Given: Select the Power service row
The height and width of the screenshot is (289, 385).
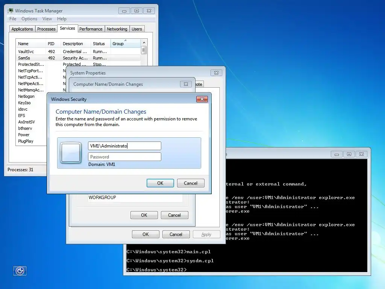Looking at the screenshot, I should (31, 135).
